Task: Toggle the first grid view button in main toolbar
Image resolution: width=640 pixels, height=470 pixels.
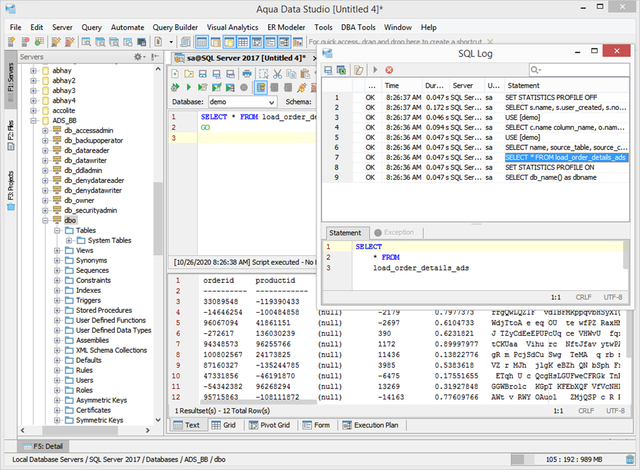Action: pyautogui.click(x=202, y=42)
